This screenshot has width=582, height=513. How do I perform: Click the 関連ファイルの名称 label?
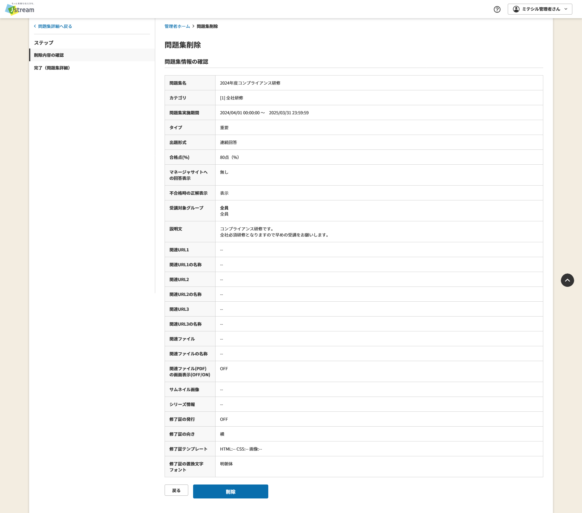(189, 354)
